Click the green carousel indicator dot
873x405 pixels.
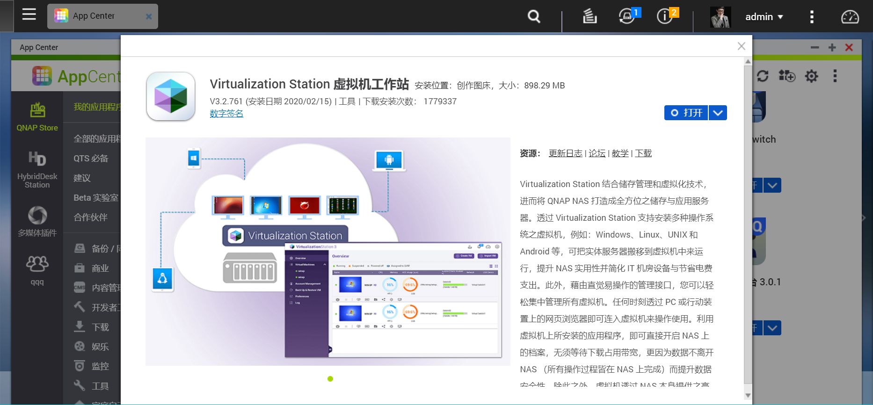[x=330, y=379]
